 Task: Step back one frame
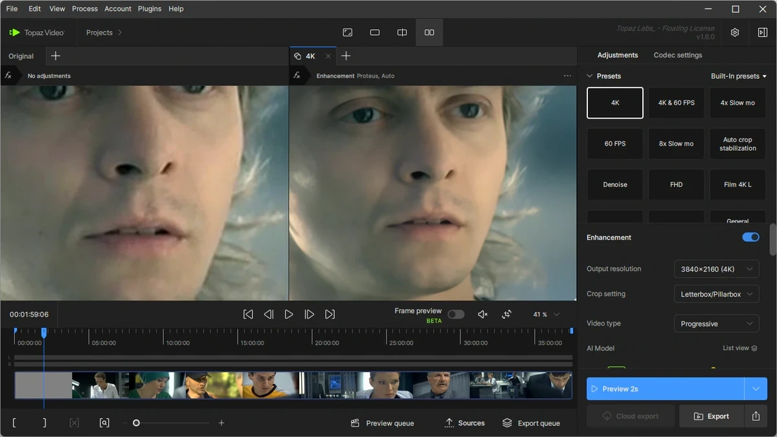[269, 314]
